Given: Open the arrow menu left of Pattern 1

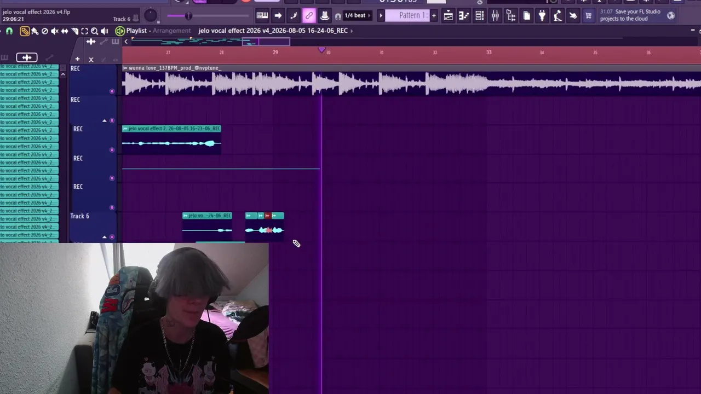Looking at the screenshot, I should point(381,15).
